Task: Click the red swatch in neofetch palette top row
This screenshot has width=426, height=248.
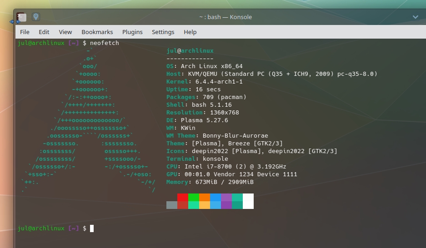Action: point(182,198)
